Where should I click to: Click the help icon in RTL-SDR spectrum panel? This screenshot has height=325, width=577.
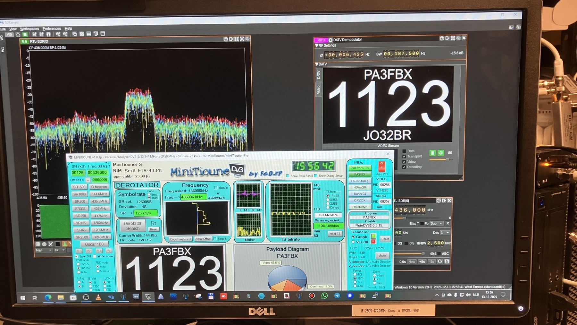pyautogui.click(x=226, y=39)
